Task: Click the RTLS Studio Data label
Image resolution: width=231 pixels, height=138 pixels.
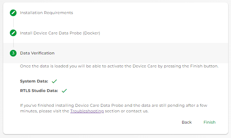Action: pyautogui.click(x=39, y=91)
